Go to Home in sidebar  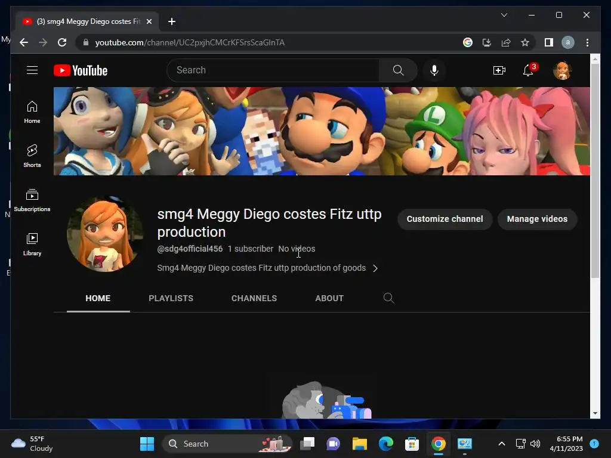click(x=32, y=112)
